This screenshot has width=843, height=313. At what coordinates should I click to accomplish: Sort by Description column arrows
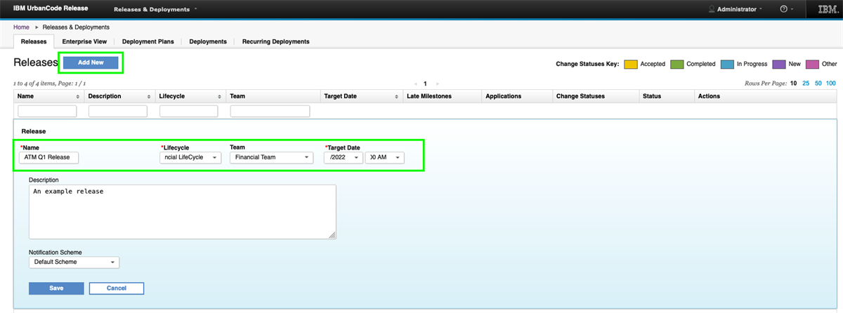[x=148, y=96]
